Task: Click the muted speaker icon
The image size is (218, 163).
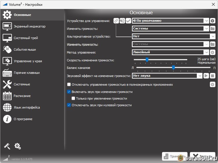Action: 122,21
